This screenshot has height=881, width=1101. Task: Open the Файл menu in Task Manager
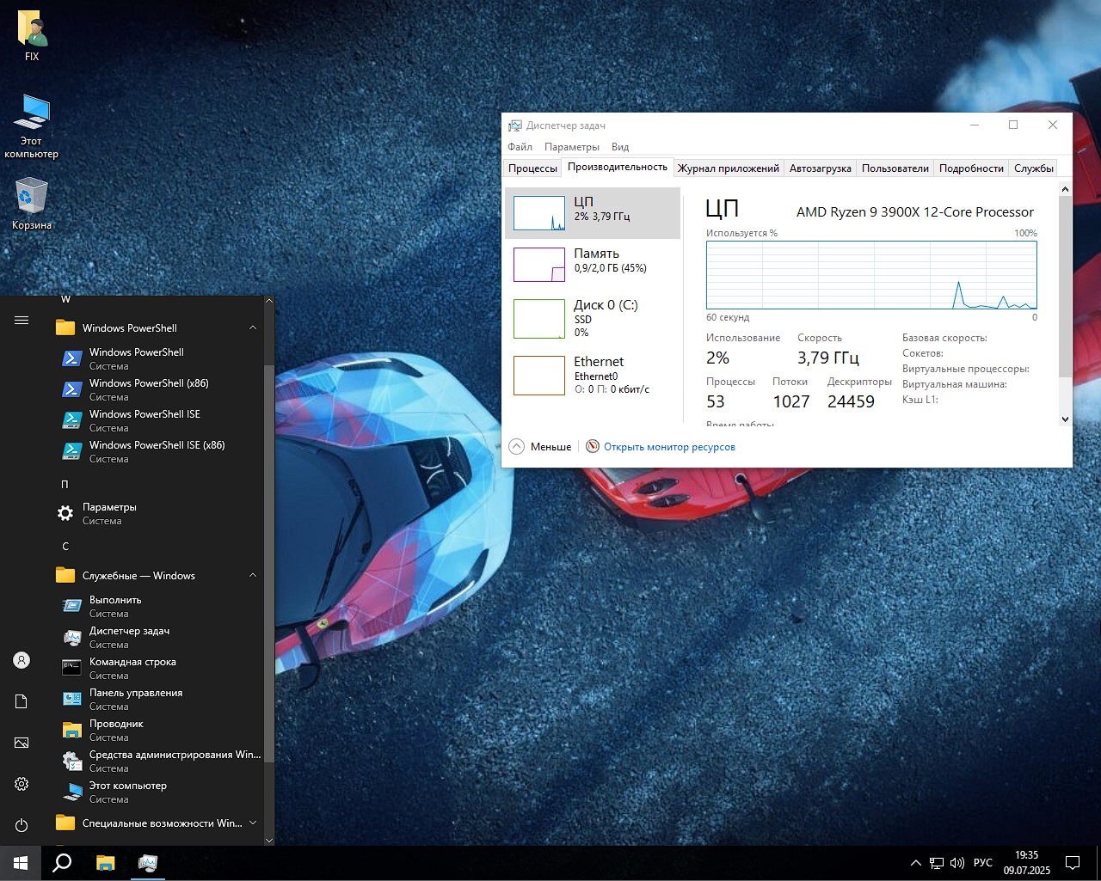[x=520, y=147]
